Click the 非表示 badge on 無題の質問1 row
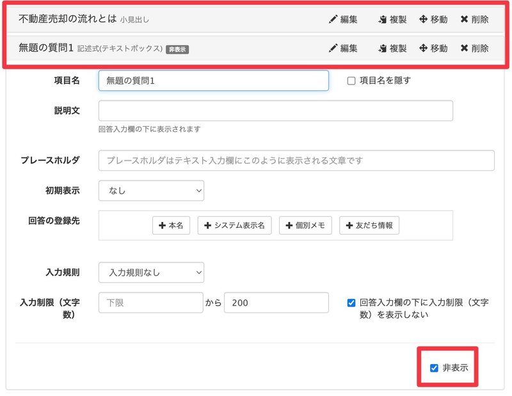This screenshot has width=512, height=396. [177, 49]
